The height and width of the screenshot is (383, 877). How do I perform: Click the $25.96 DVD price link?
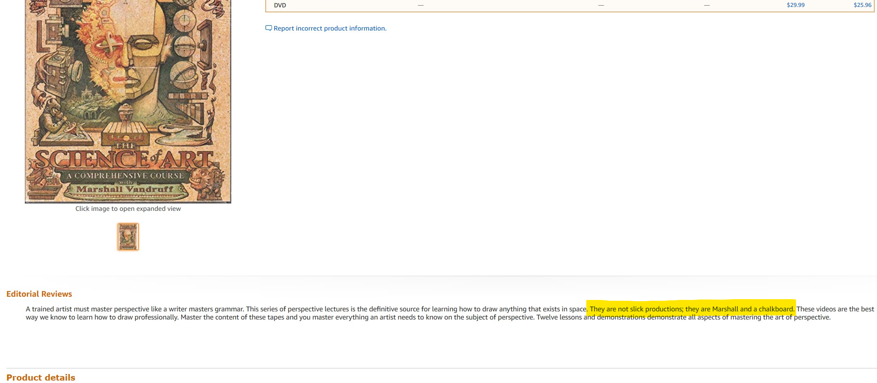pos(862,5)
